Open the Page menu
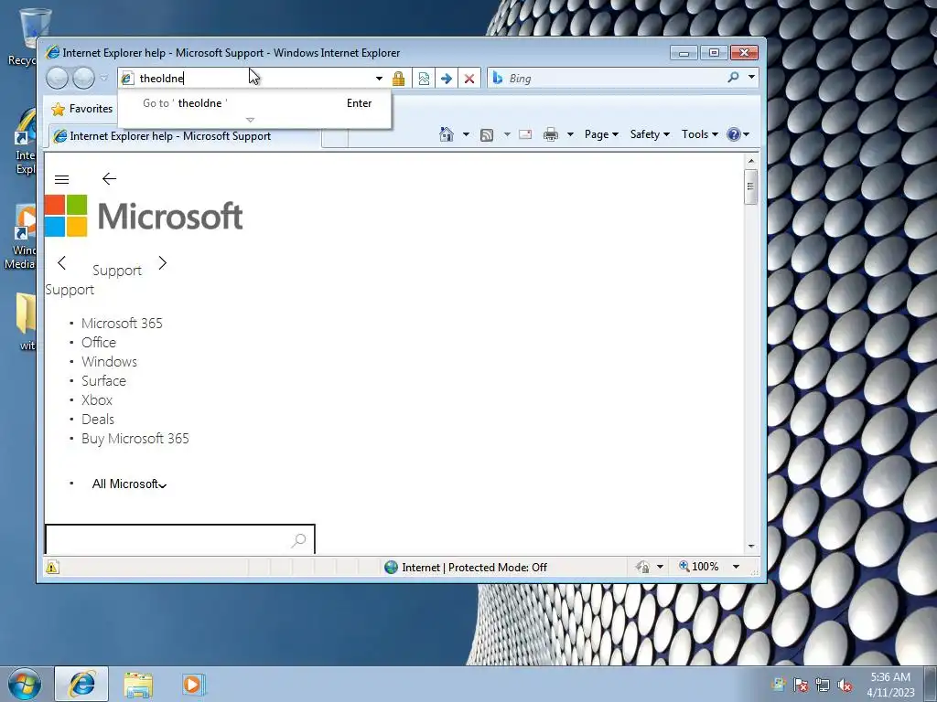The width and height of the screenshot is (937, 702). 601,134
